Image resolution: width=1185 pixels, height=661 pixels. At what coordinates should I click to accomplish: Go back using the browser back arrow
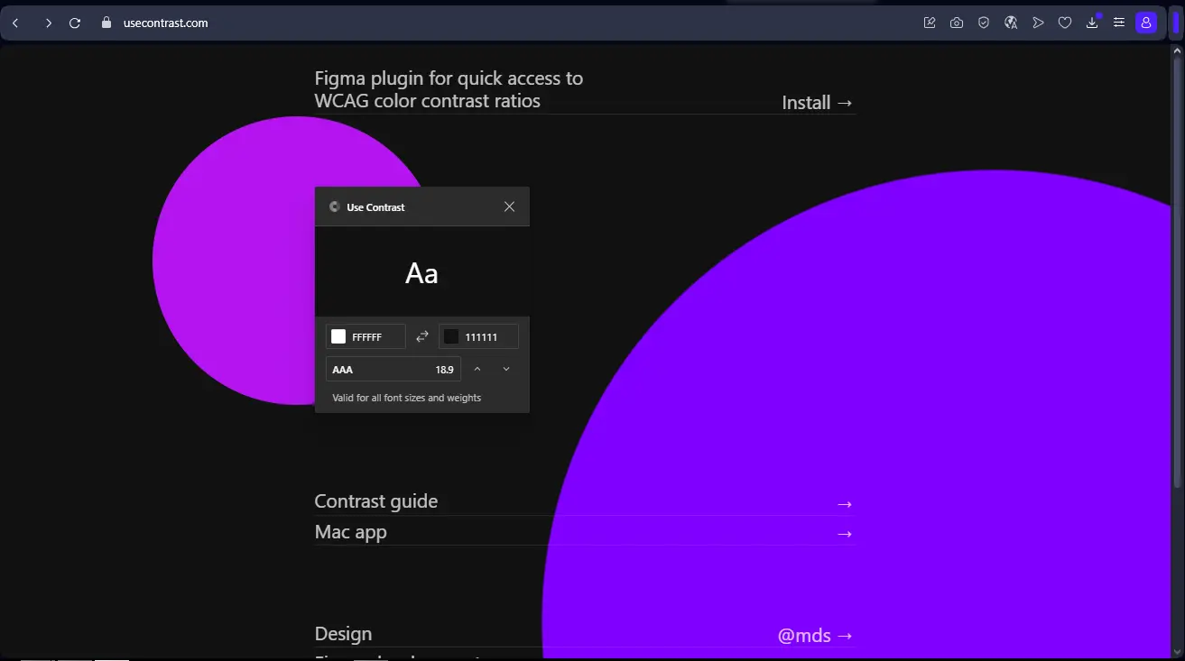[x=15, y=23]
